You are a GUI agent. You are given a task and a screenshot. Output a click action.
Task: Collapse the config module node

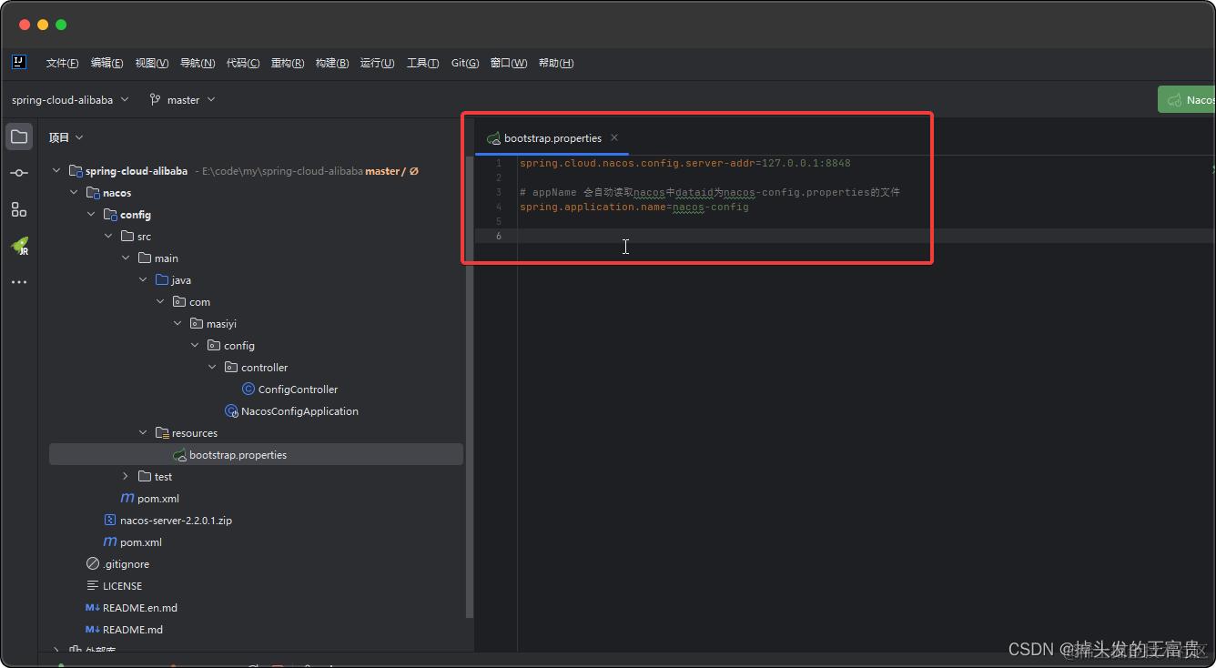click(91, 215)
